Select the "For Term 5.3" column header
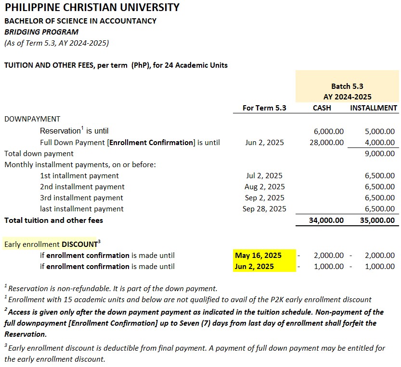This screenshot has height=367, width=401. [264, 108]
